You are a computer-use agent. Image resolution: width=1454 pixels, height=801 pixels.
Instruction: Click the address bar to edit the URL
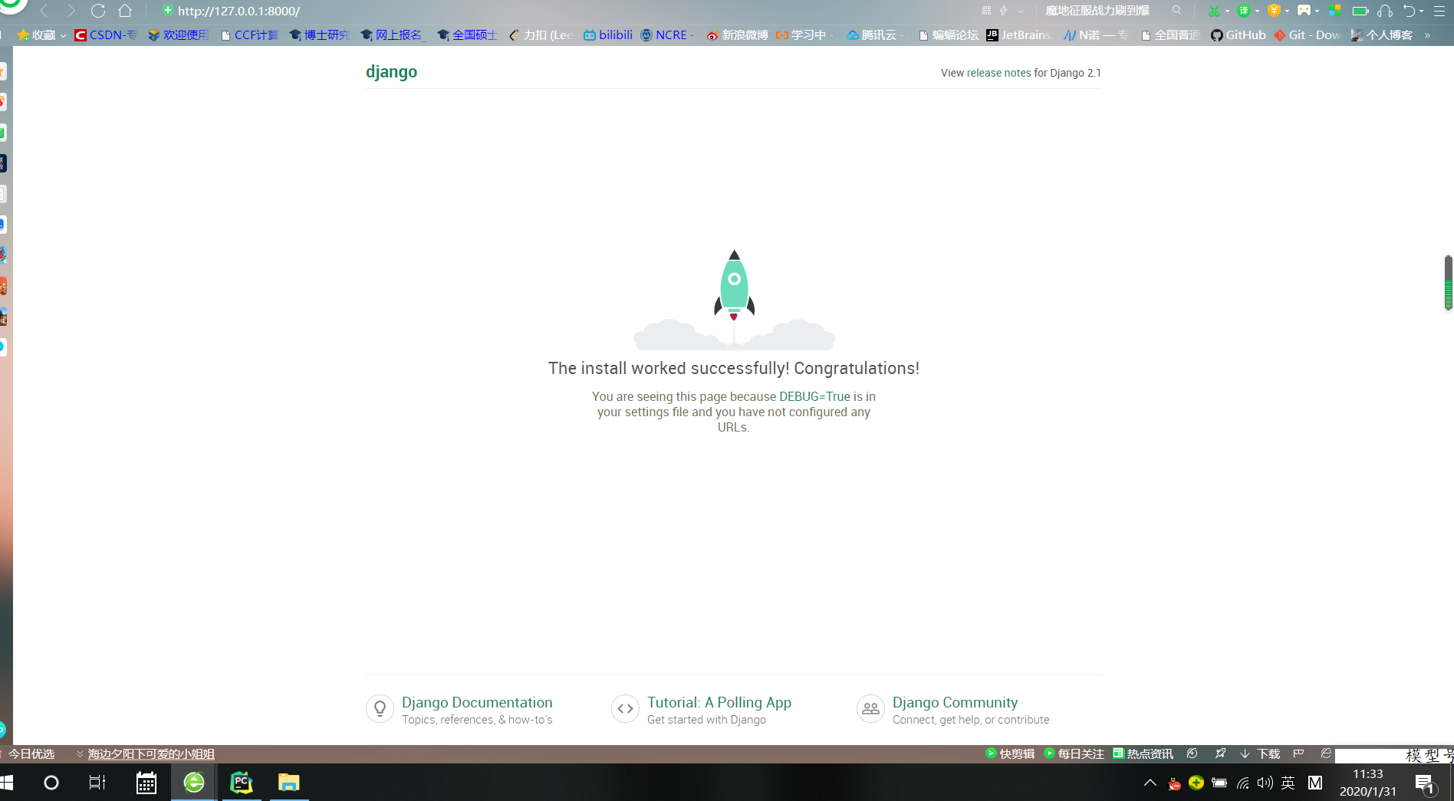click(x=230, y=11)
